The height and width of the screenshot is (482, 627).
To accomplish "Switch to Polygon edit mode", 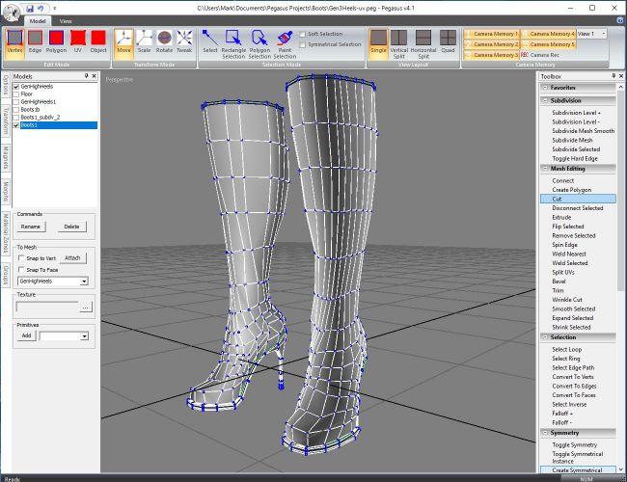I will coord(57,40).
